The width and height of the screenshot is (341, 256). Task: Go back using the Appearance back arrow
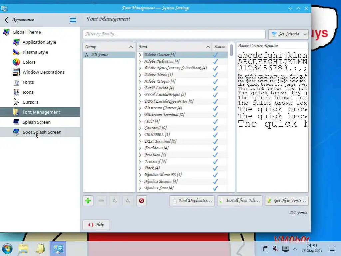[7, 20]
